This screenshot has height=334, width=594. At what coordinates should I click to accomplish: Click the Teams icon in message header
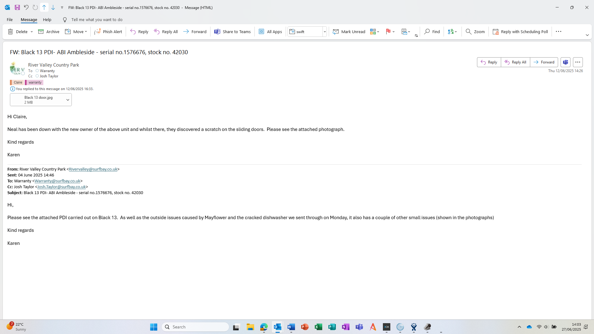pos(566,62)
